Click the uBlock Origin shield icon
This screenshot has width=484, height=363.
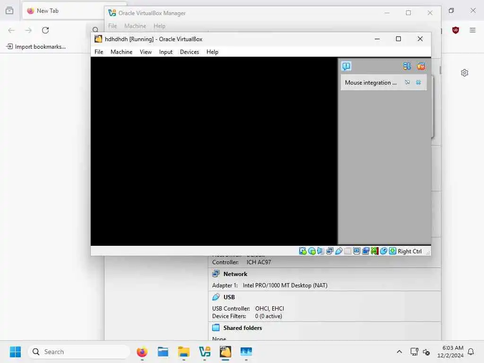pyautogui.click(x=456, y=30)
